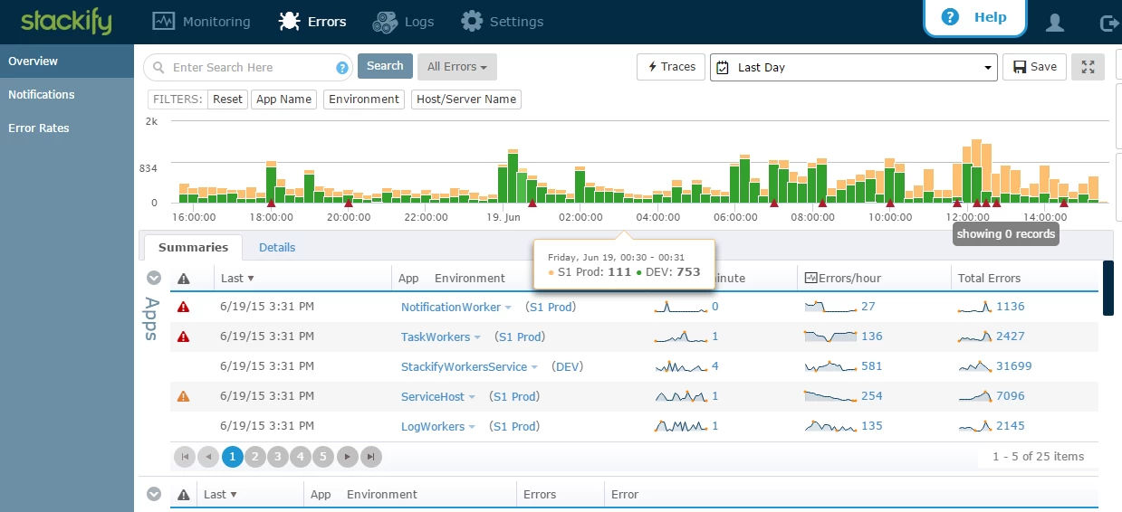
Task: Select Notifications in the sidebar
Action: [x=67, y=95]
